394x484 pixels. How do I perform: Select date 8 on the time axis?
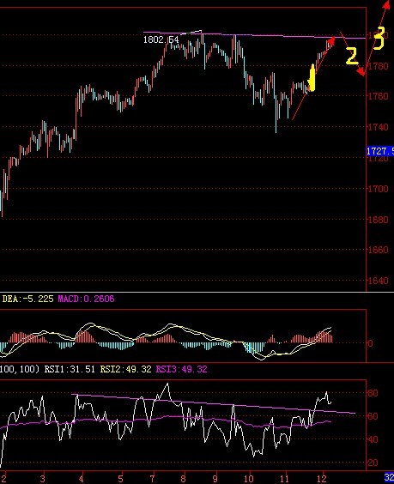click(x=184, y=479)
